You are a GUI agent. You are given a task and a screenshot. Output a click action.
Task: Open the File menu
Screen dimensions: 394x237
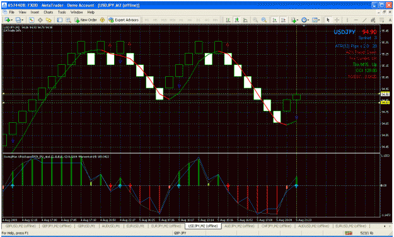(11, 12)
